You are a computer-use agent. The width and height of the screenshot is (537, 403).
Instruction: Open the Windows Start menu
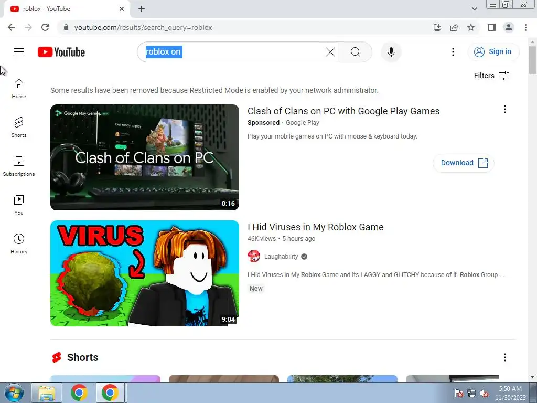[14, 393]
